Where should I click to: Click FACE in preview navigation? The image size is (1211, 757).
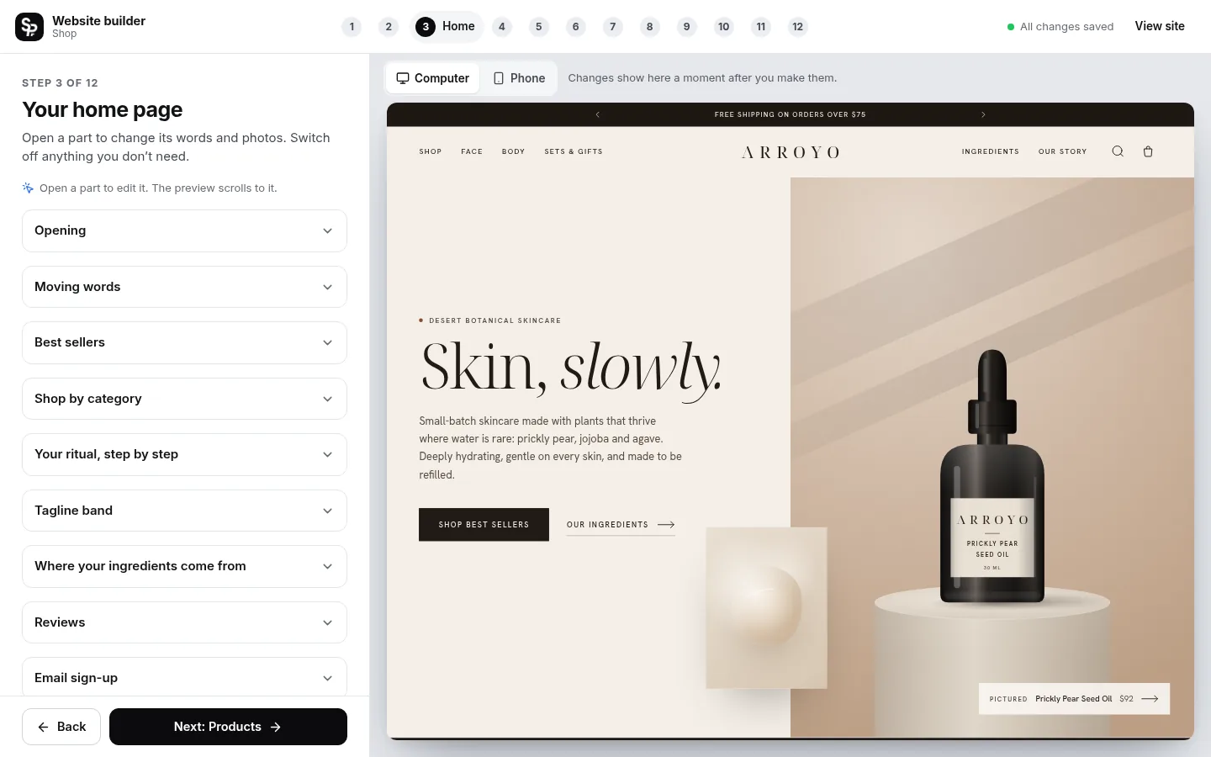472,151
